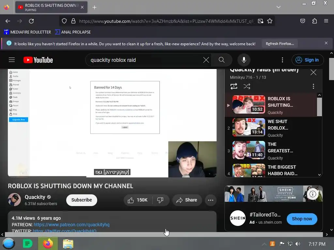This screenshot has height=250, width=334.
Task: View site security via the padlock icon
Action: (73, 21)
